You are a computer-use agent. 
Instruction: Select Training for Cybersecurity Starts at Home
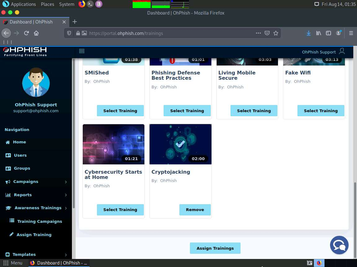coord(120,210)
